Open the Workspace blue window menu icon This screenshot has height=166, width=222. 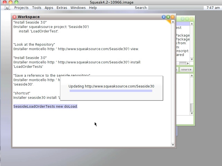(x=164, y=17)
